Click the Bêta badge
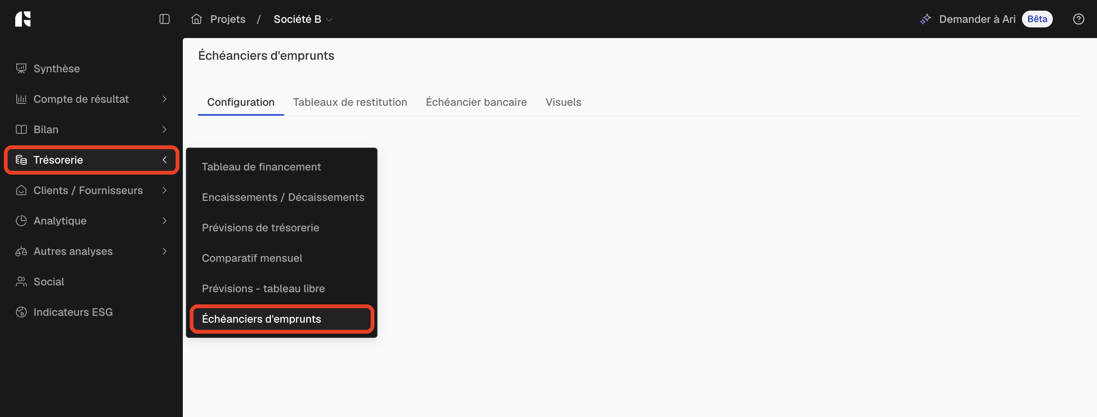 pyautogui.click(x=1037, y=19)
